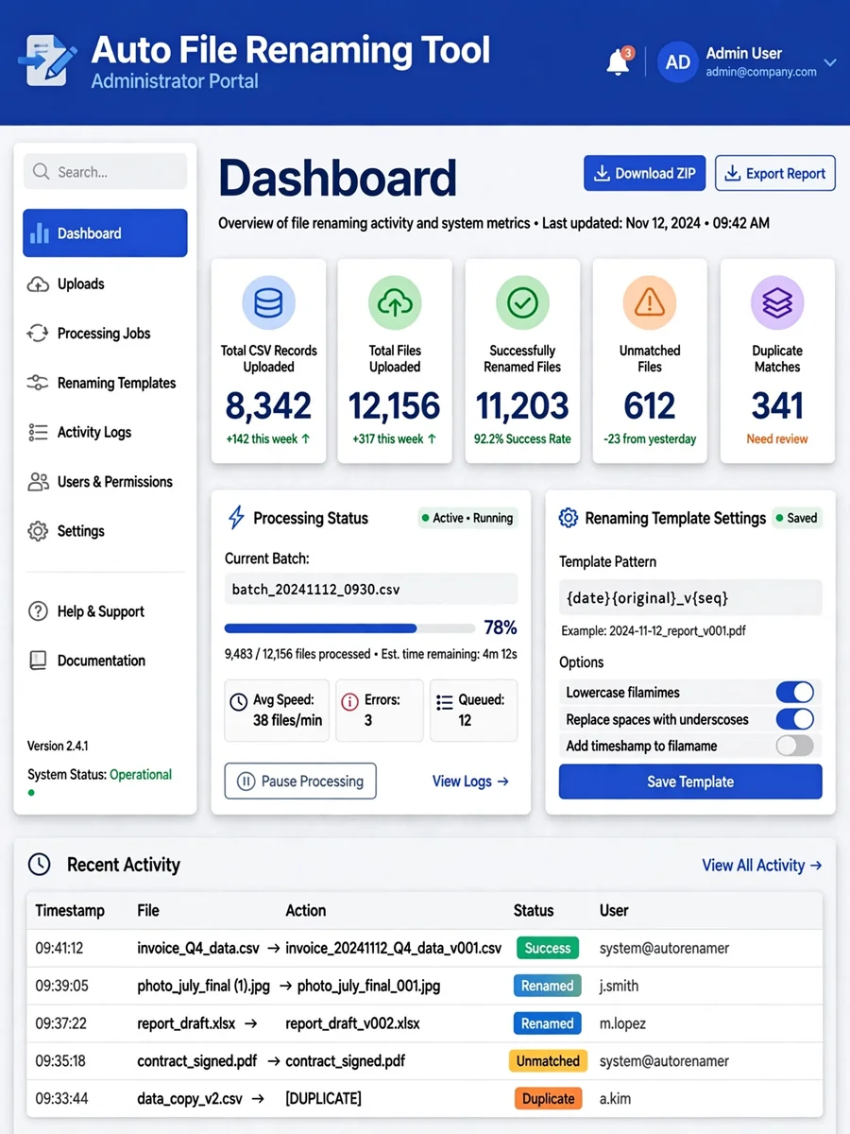Select Dashboard in the sidebar

105,233
